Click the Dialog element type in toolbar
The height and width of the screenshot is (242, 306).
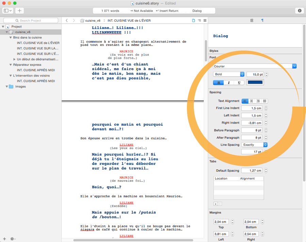click(x=197, y=11)
